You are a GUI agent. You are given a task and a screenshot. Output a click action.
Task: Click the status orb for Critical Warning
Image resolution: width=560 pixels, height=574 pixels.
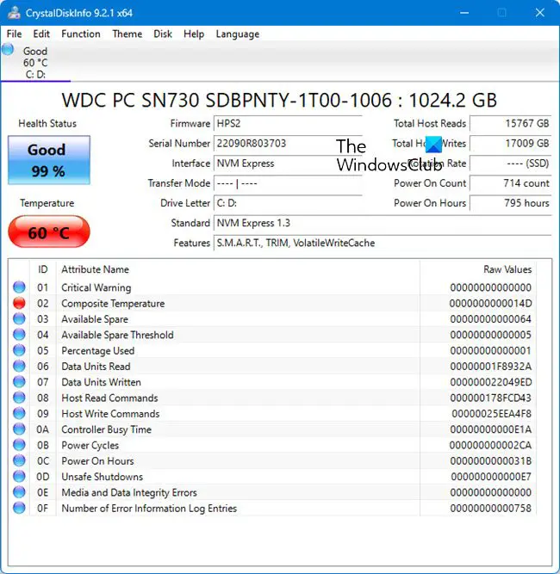[19, 287]
